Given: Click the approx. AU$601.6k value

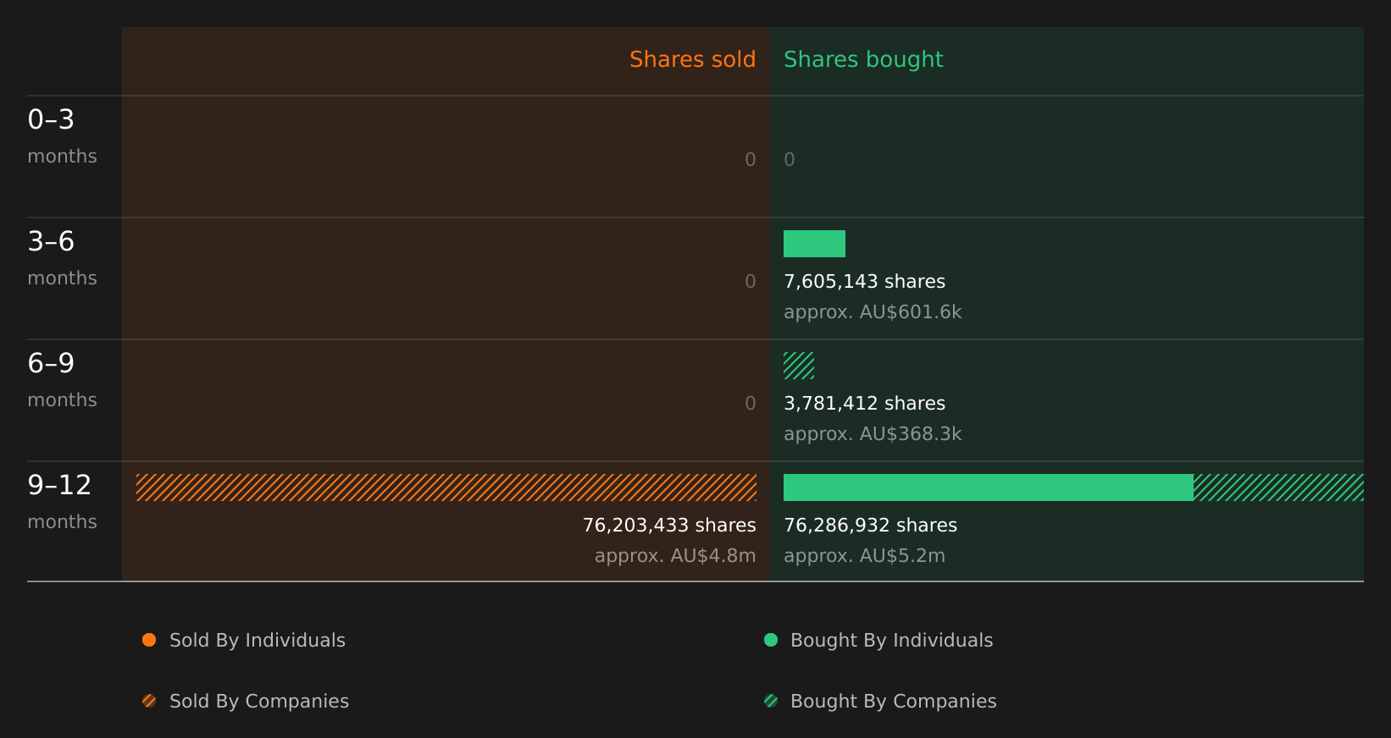Looking at the screenshot, I should tap(873, 312).
